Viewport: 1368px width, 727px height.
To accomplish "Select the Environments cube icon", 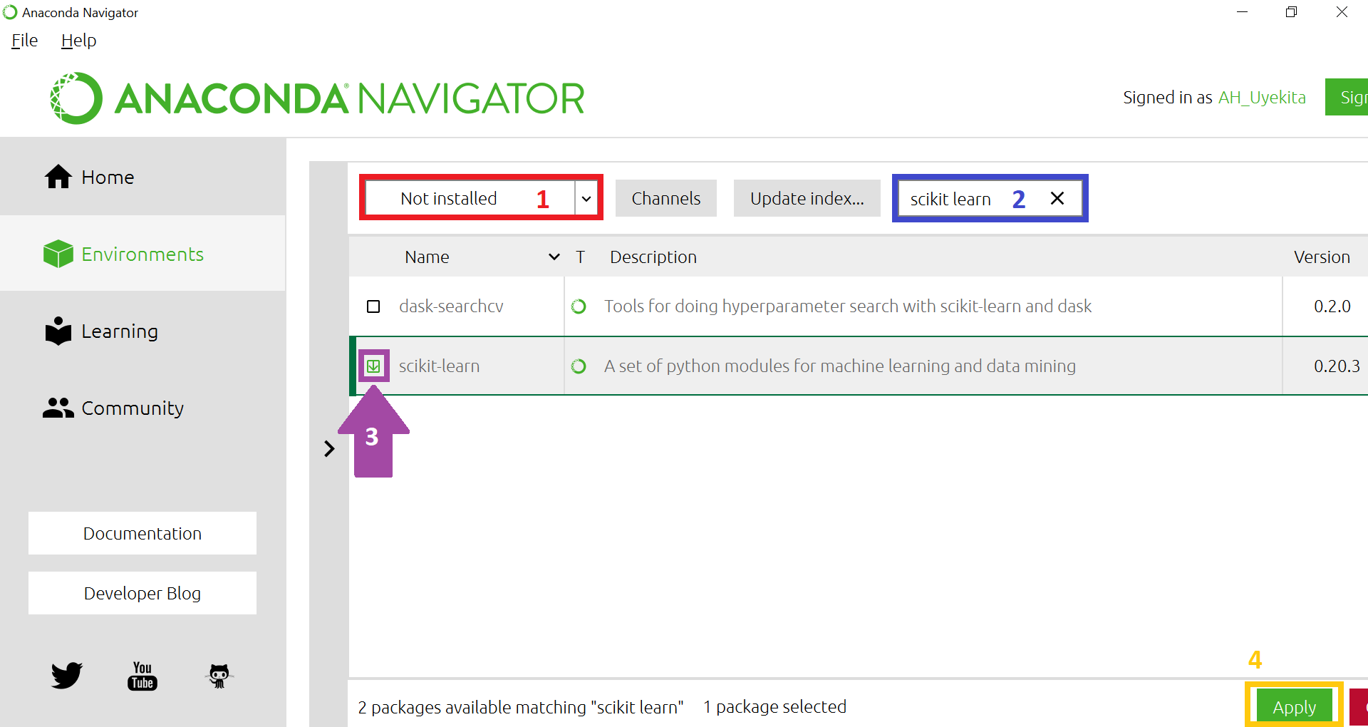I will [58, 254].
